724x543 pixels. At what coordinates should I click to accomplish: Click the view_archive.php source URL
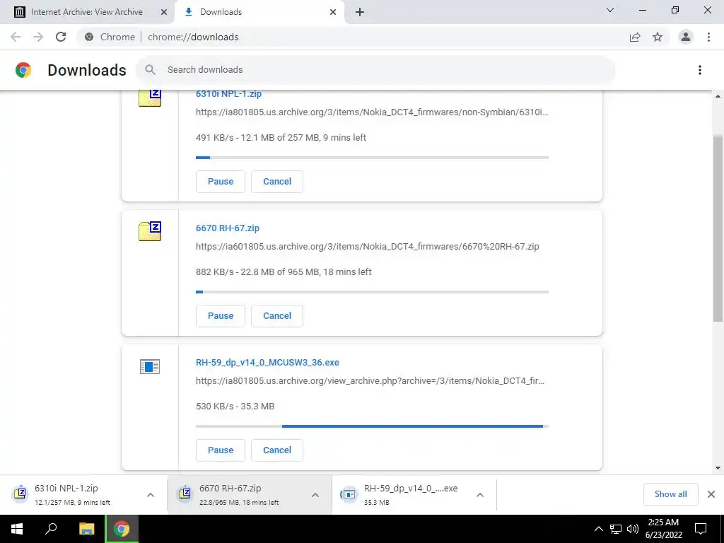(x=370, y=381)
